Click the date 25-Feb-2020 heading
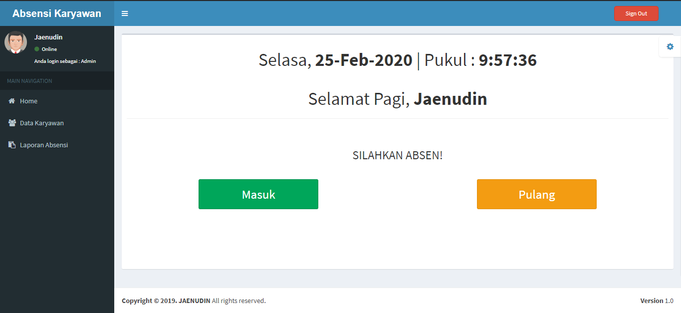This screenshot has height=313, width=681. point(364,60)
